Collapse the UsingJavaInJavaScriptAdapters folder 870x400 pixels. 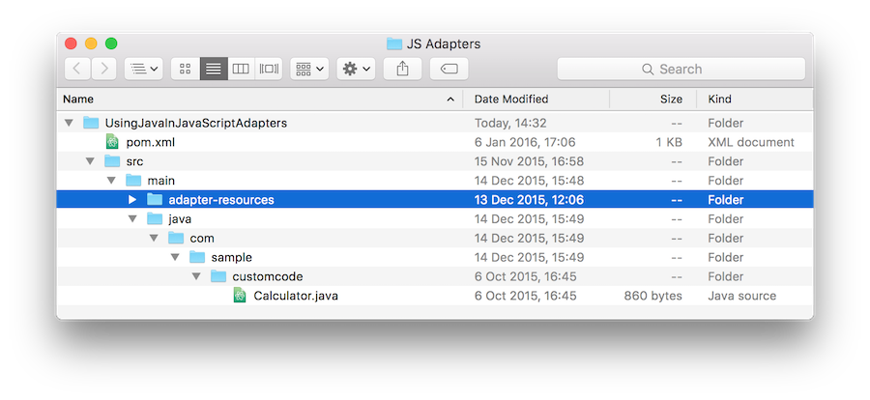point(69,123)
